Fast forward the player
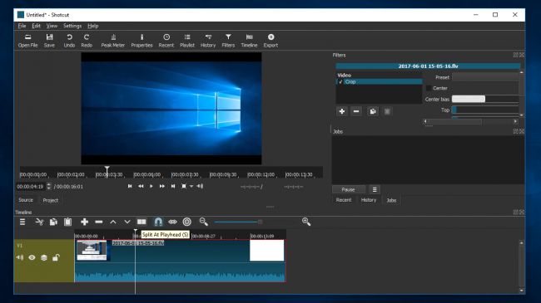Image resolution: width=541 pixels, height=303 pixels. [x=161, y=186]
